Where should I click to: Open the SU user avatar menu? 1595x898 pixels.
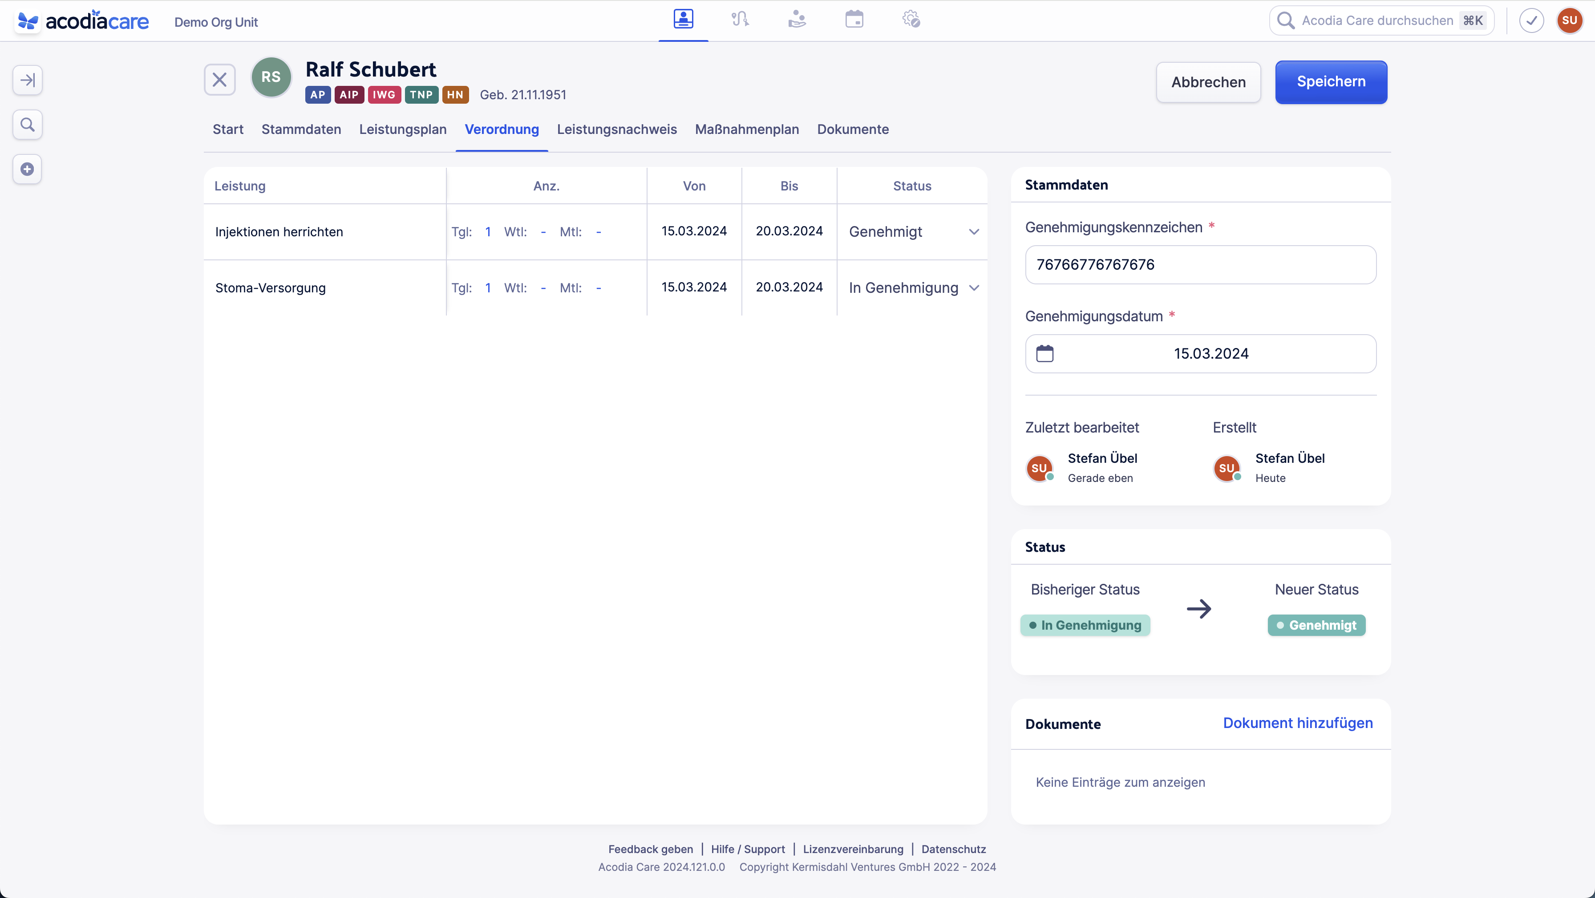coord(1569,20)
